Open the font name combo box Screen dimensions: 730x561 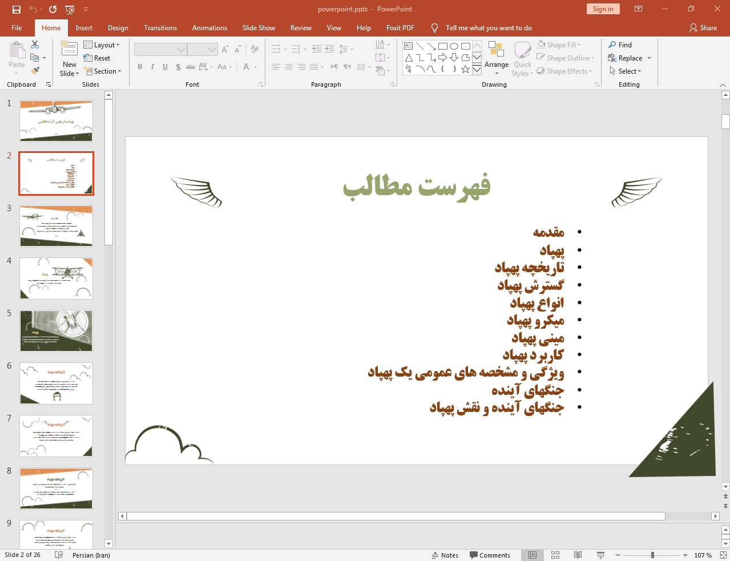tap(160, 50)
